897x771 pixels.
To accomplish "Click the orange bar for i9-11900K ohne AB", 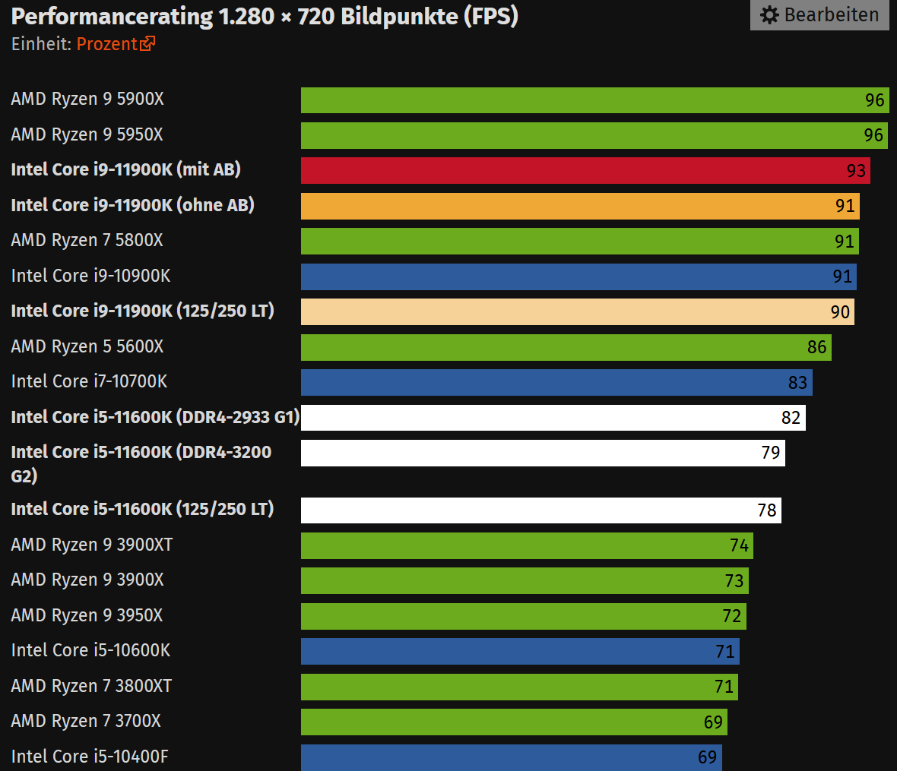I will pyautogui.click(x=580, y=206).
